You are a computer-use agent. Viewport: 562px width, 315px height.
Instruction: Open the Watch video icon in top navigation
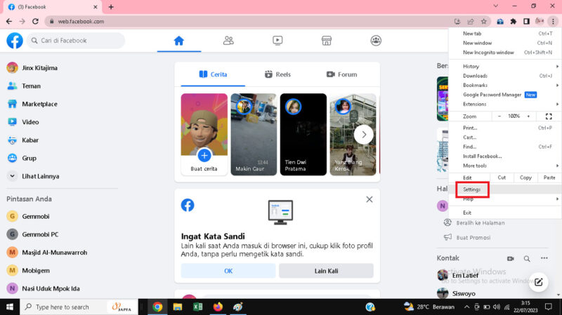coord(277,41)
